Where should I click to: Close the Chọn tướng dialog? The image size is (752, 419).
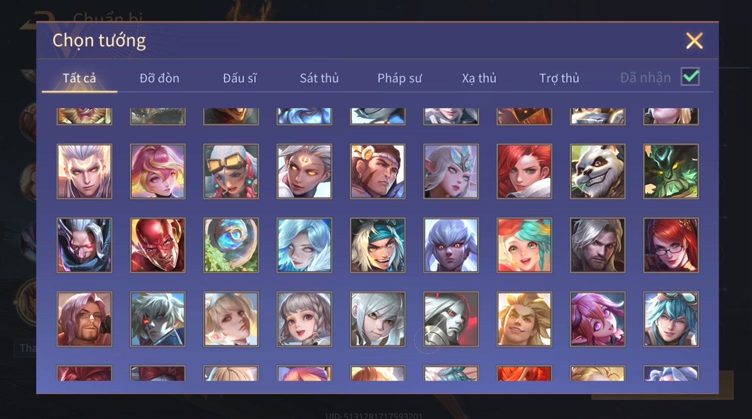tap(694, 41)
